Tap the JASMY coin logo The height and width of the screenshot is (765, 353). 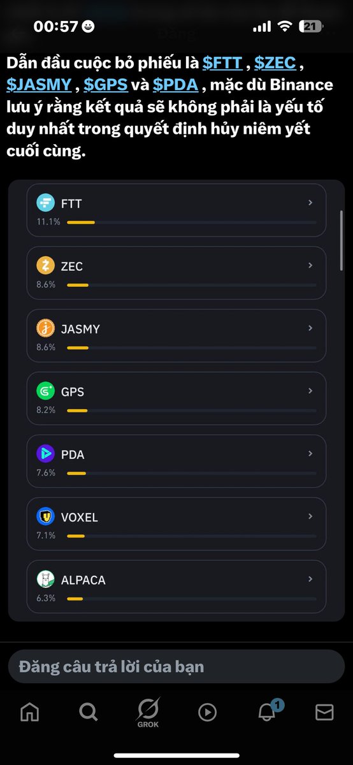[46, 329]
